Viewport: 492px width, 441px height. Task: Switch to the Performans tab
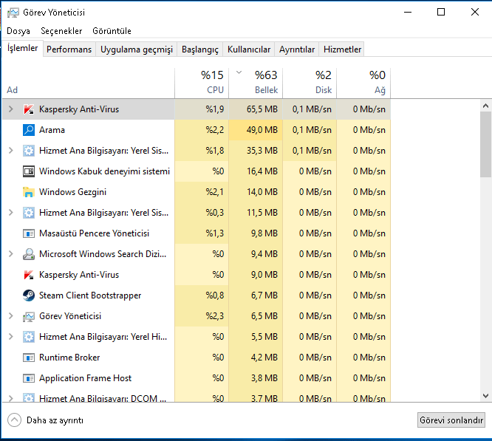[69, 49]
